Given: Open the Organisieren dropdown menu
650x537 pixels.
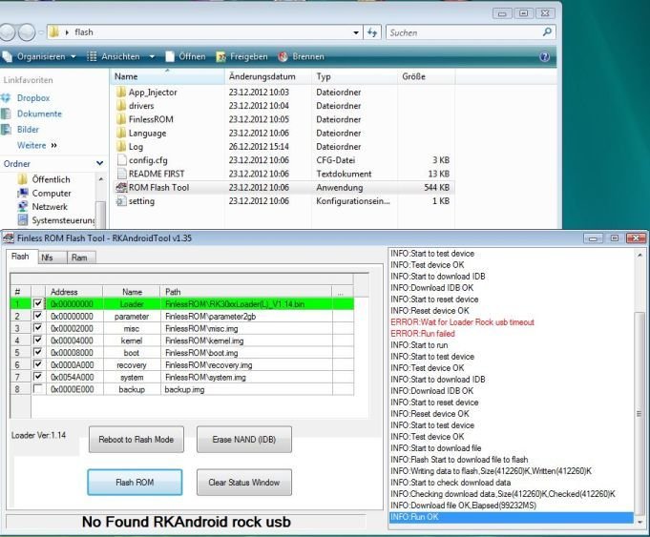Looking at the screenshot, I should pos(39,57).
